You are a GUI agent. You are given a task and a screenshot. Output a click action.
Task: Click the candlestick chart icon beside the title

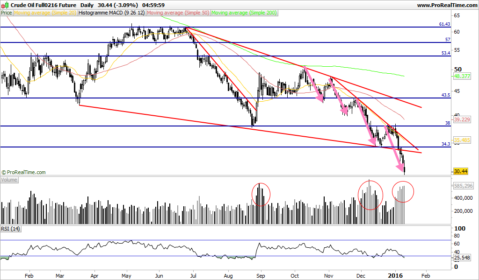coord(6,5)
